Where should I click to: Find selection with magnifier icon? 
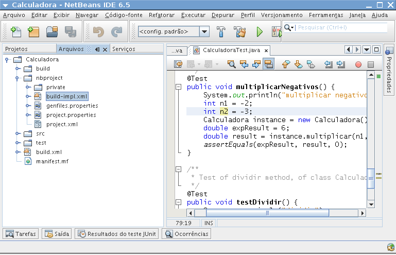point(231,64)
